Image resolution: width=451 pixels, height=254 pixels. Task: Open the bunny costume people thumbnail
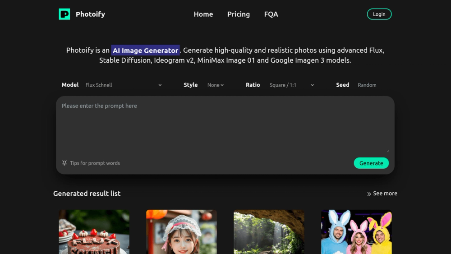[356, 232]
